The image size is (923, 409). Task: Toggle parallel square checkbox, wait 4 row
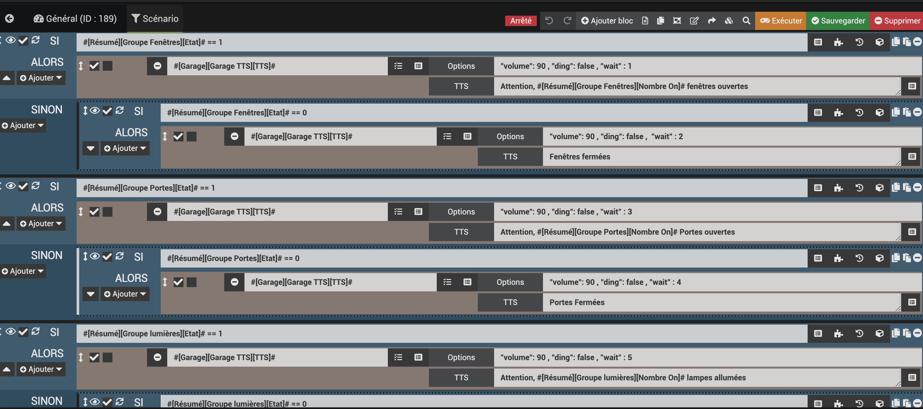click(192, 282)
